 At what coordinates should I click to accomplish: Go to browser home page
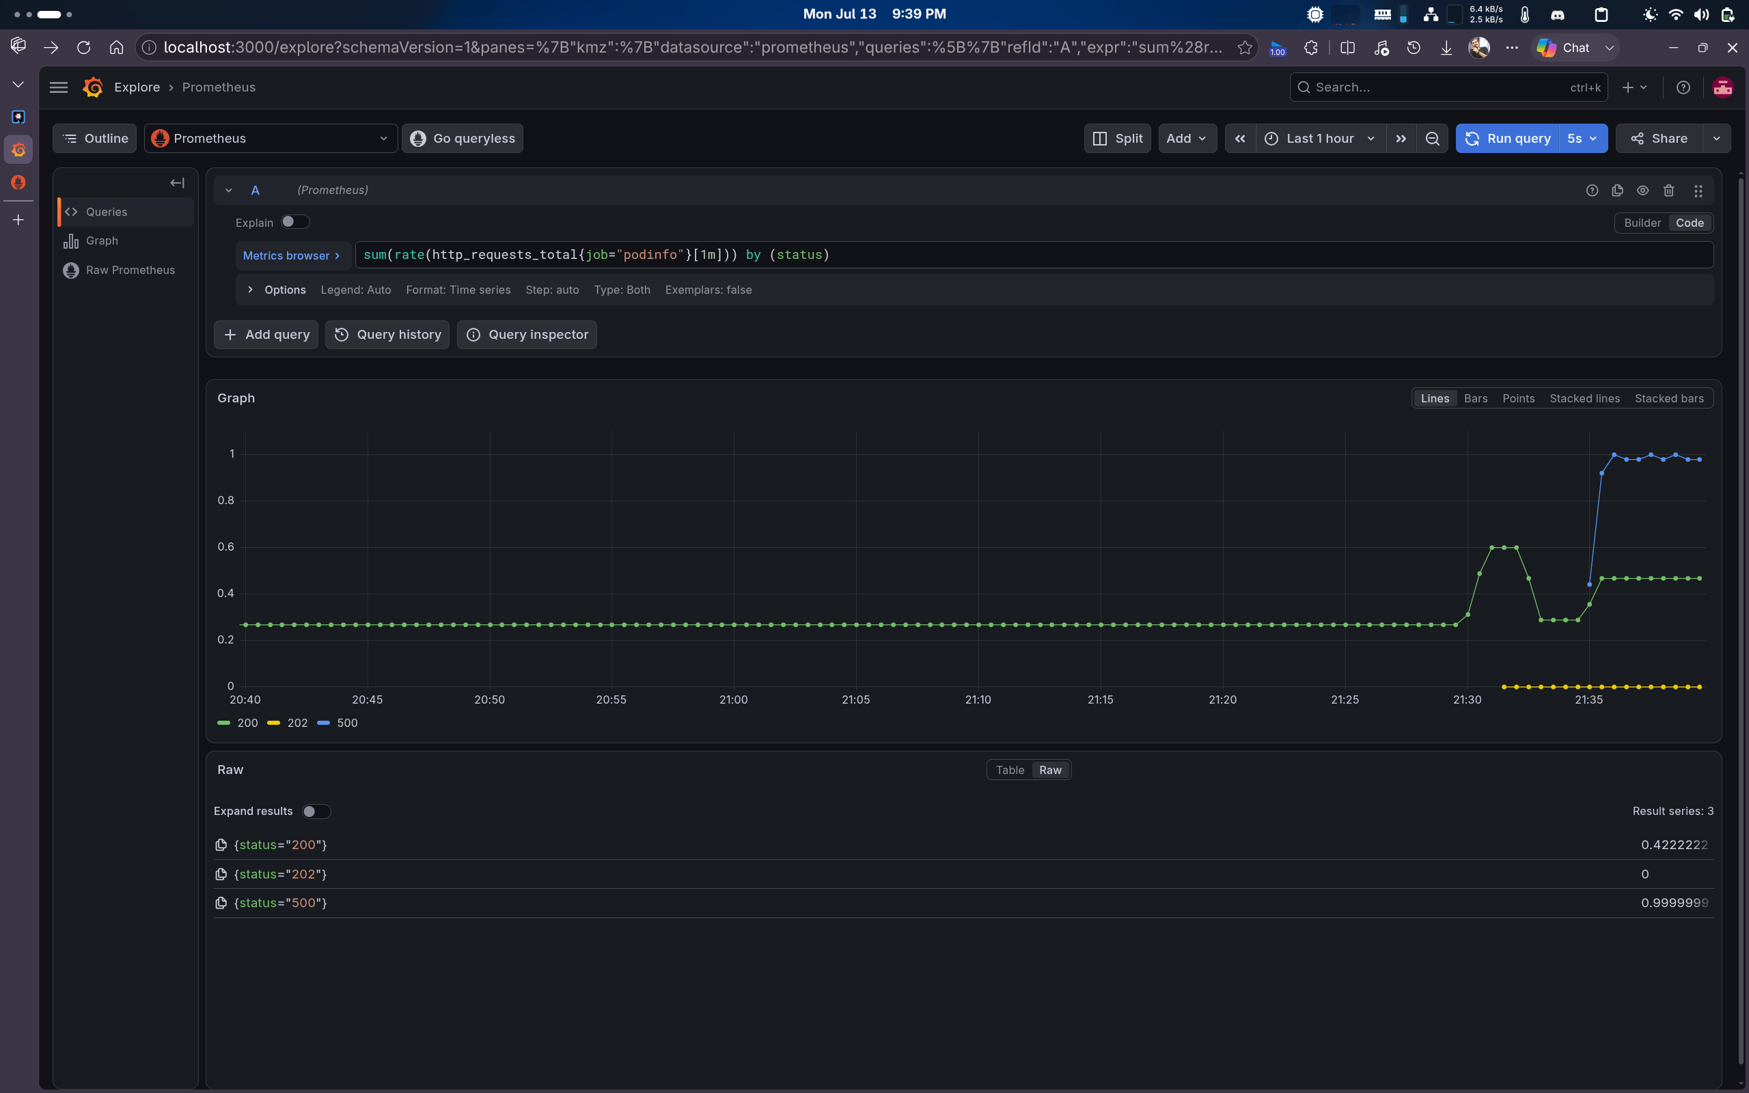coord(116,48)
